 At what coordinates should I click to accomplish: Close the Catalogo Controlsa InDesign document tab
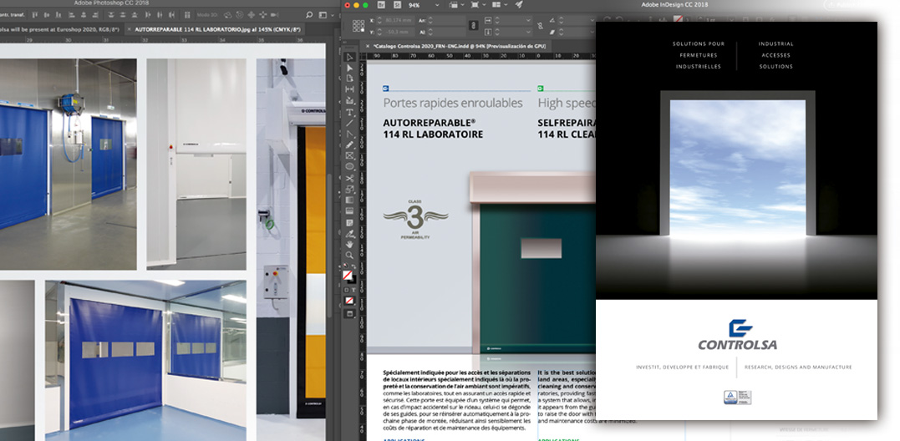coord(368,45)
